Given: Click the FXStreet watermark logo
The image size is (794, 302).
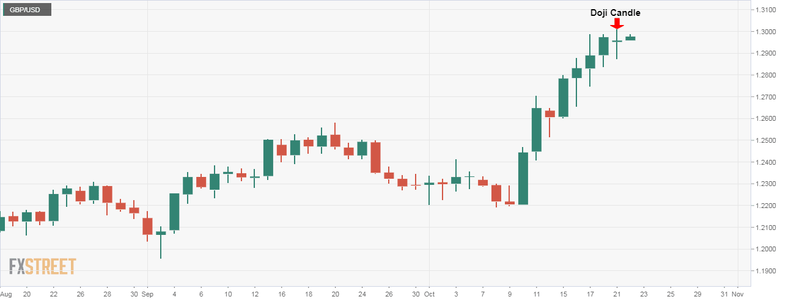Looking at the screenshot, I should (42, 267).
